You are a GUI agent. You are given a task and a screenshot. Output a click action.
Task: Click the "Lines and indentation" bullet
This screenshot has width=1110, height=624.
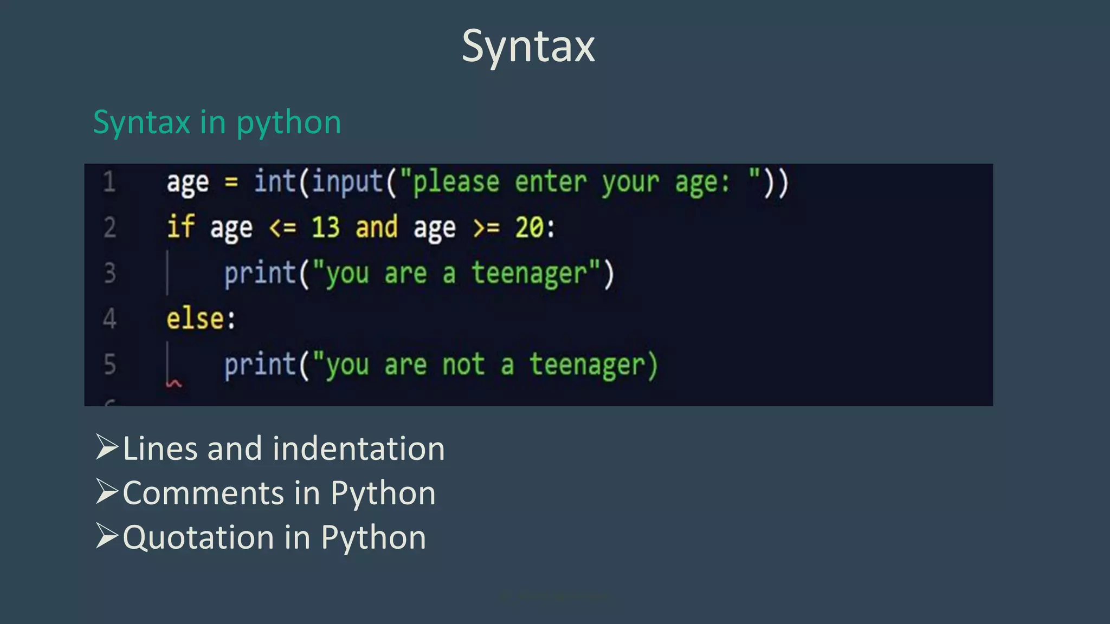pyautogui.click(x=284, y=448)
